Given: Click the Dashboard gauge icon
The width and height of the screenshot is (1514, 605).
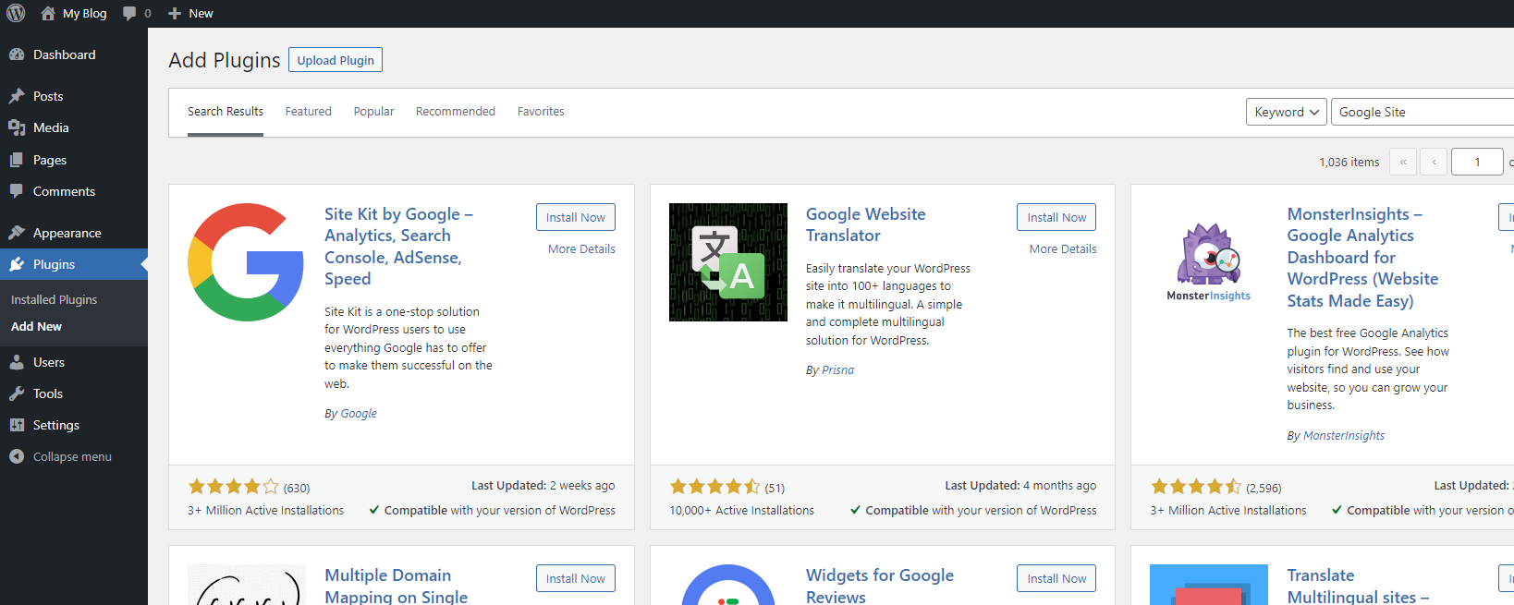Looking at the screenshot, I should click(x=17, y=54).
